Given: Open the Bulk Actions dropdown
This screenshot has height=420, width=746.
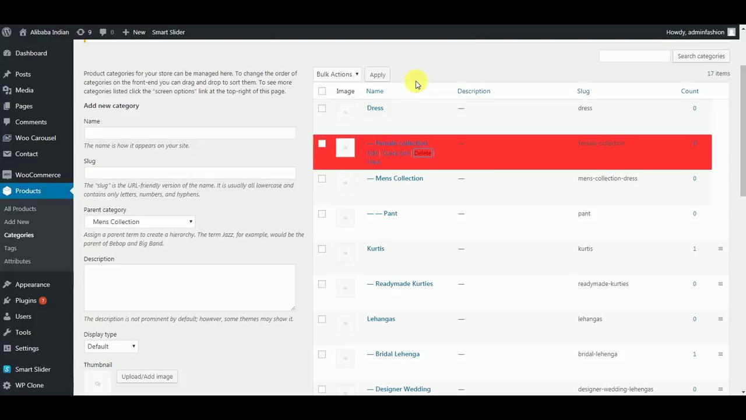Looking at the screenshot, I should pyautogui.click(x=337, y=74).
